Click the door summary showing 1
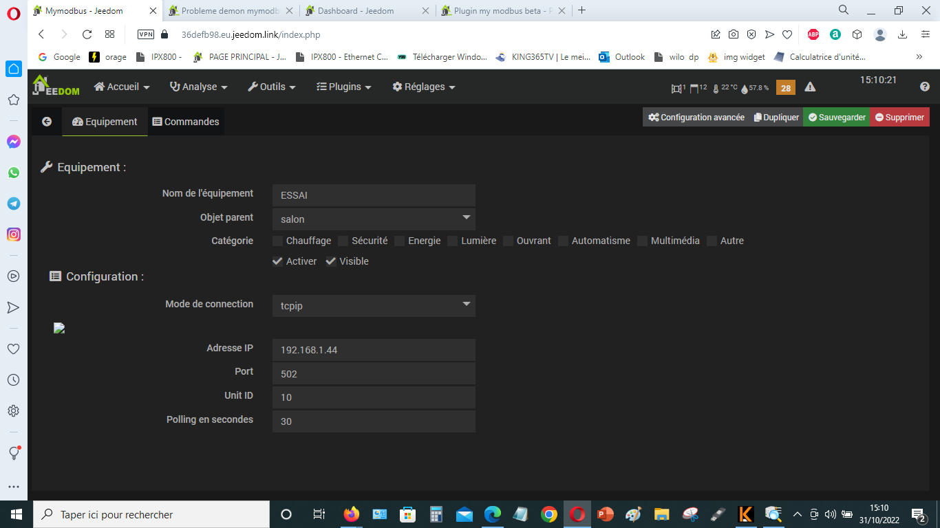Viewport: 940px width, 528px height. point(679,88)
